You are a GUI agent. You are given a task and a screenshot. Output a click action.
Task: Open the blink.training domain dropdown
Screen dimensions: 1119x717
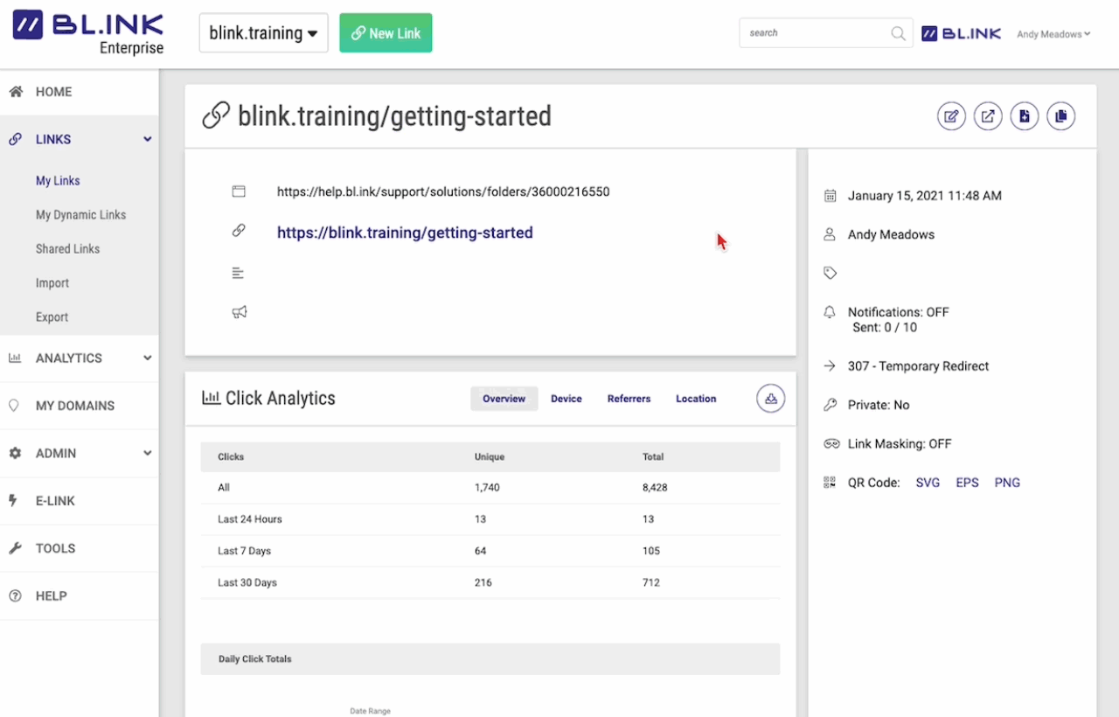pyautogui.click(x=264, y=33)
